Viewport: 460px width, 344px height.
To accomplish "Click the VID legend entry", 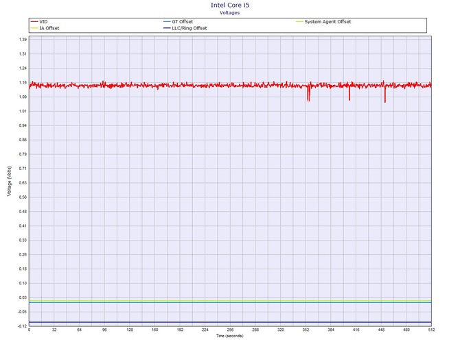I will coord(39,22).
